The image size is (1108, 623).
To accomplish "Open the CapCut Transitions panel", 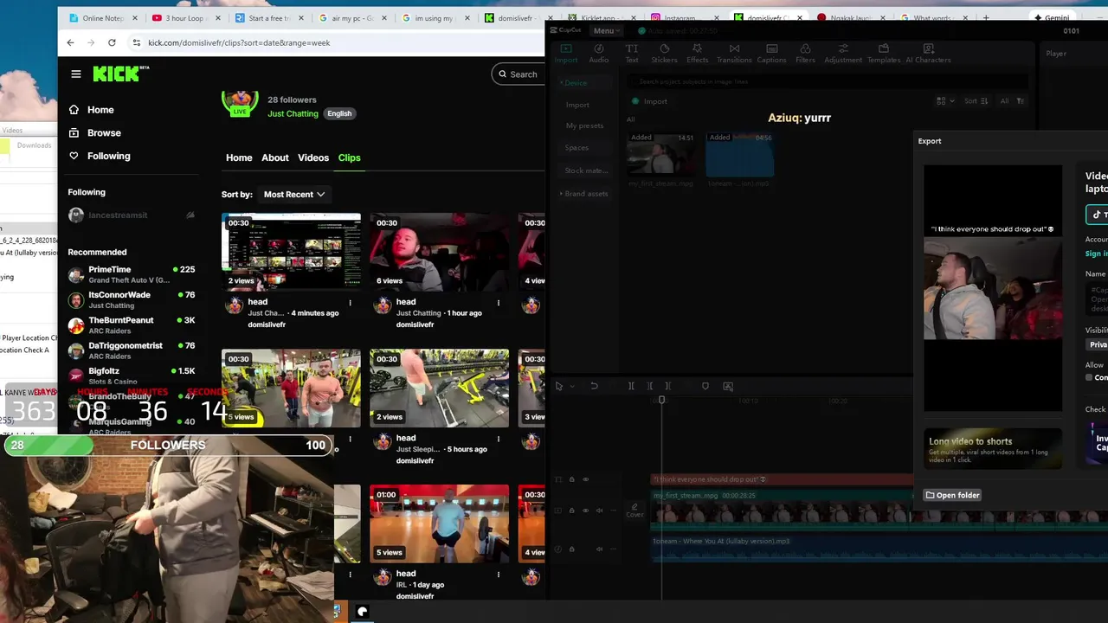I will [x=734, y=54].
